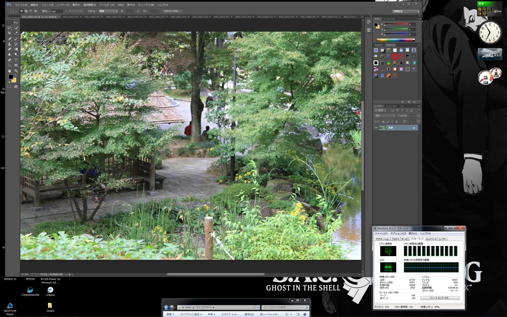
Task: Open the workspace switcher dropdown
Action: (406, 11)
